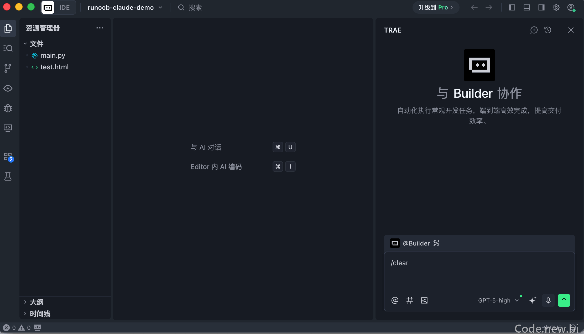Open the Search view in activity bar
The height and width of the screenshot is (334, 584).
click(x=8, y=48)
